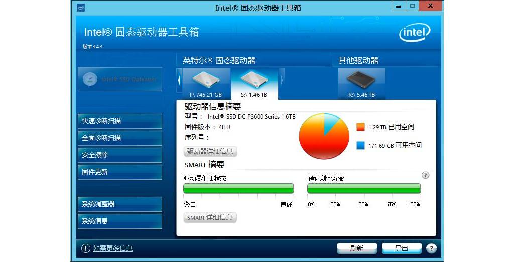
Task: Select the S:\ 1.46 TB Intel SSD
Action: point(254,84)
